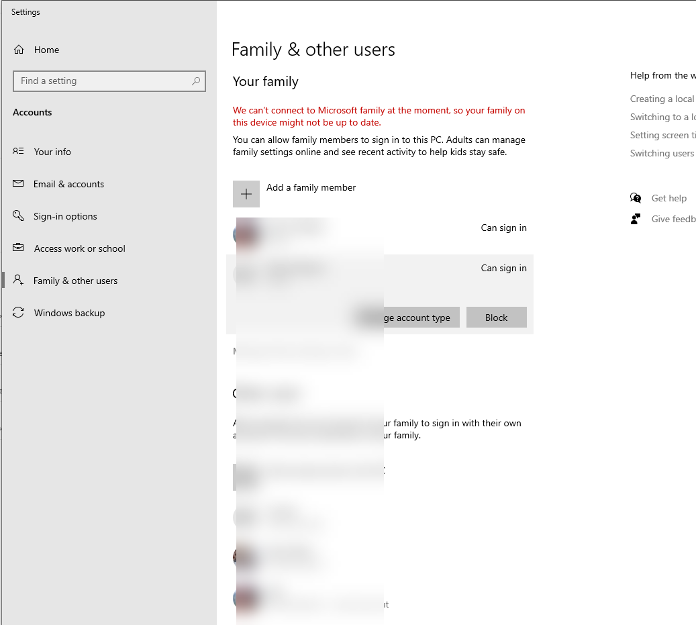Open the Setting screen time help link
696x625 pixels.
pyautogui.click(x=662, y=136)
